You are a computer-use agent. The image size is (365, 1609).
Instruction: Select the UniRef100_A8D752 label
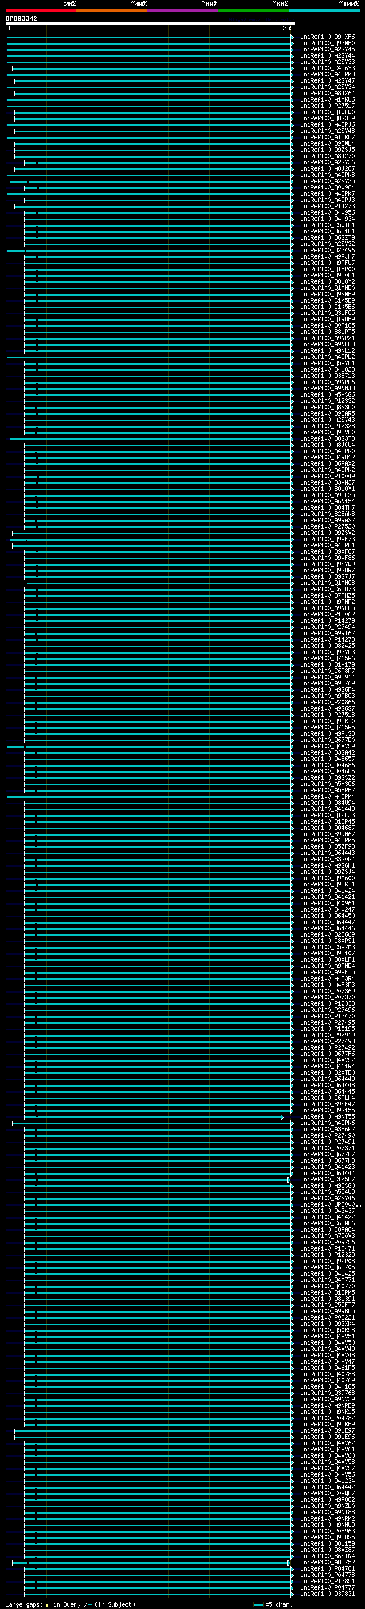pyautogui.click(x=327, y=1563)
